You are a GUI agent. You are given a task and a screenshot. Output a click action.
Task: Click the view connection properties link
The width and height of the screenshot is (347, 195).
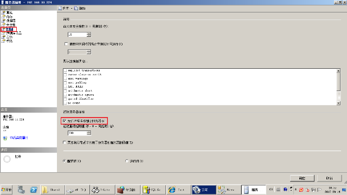click(x=19, y=138)
